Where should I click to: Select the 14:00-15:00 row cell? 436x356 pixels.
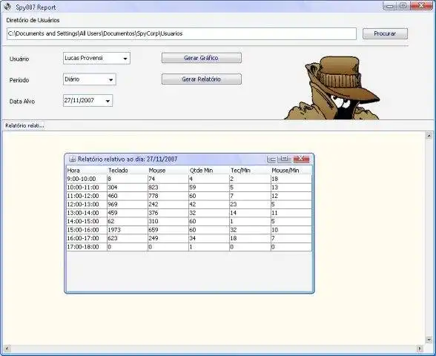point(87,221)
